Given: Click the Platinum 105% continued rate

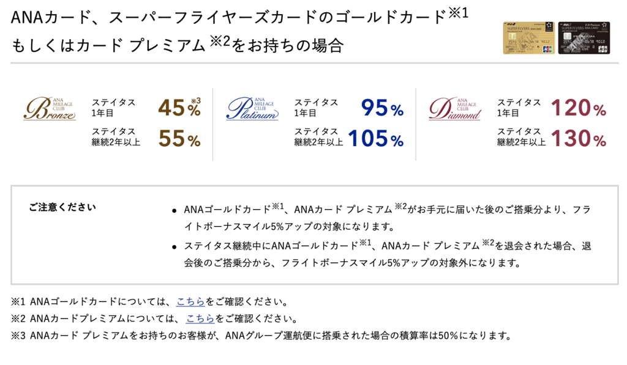Looking at the screenshot, I should click(x=375, y=139).
